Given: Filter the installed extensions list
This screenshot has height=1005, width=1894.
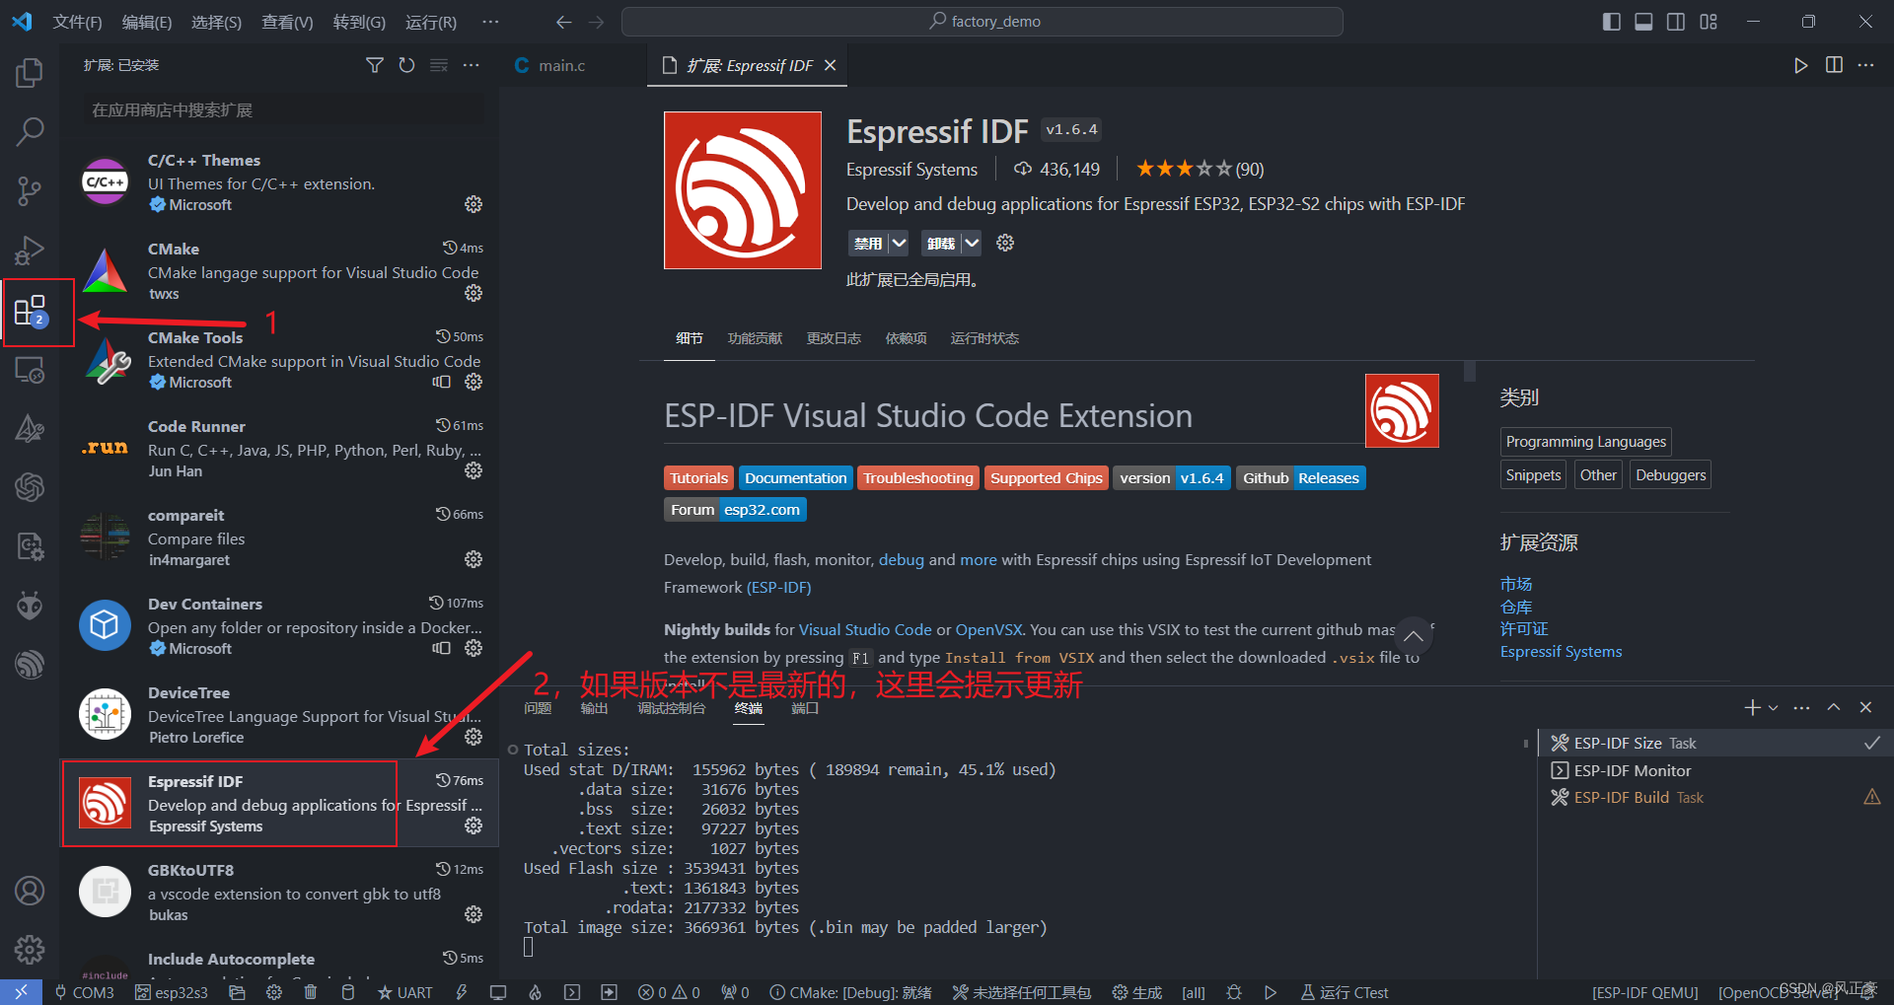Looking at the screenshot, I should click(375, 65).
